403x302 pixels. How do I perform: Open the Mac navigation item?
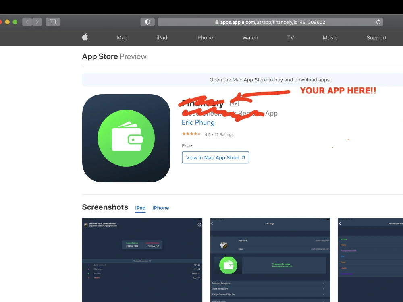[122, 38]
